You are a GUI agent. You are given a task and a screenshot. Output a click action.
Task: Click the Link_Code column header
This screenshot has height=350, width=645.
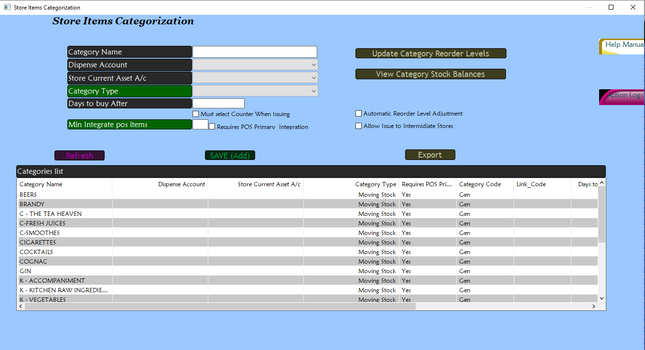tap(542, 184)
